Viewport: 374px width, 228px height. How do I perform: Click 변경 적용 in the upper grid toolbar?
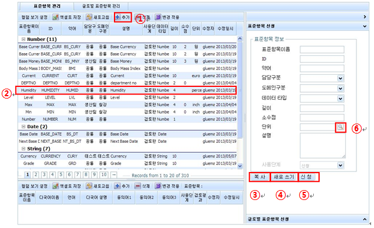[x=167, y=17]
